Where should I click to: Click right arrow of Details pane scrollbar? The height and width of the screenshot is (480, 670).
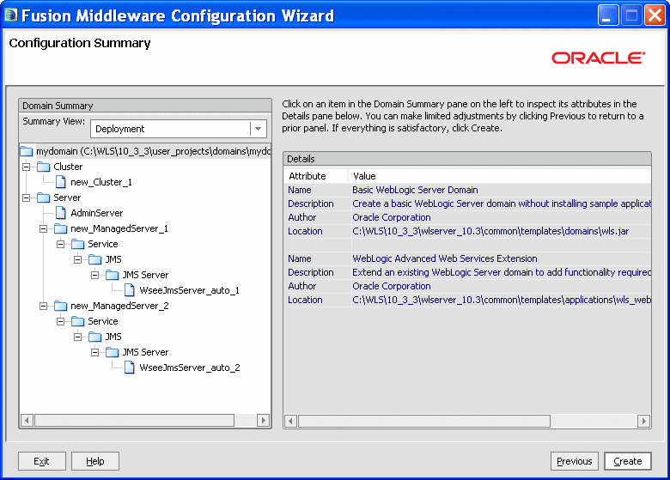click(x=643, y=422)
